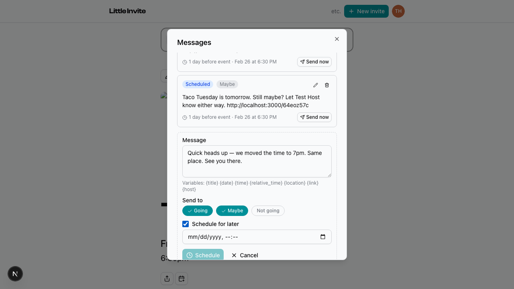Viewport: 514px width, 289px height.
Task: Click the date and time field
Action: (257, 237)
